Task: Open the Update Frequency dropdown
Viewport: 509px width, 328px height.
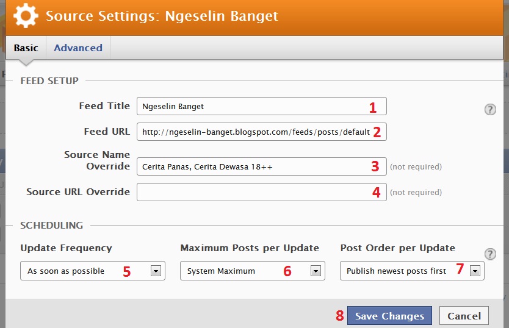Action: point(93,271)
